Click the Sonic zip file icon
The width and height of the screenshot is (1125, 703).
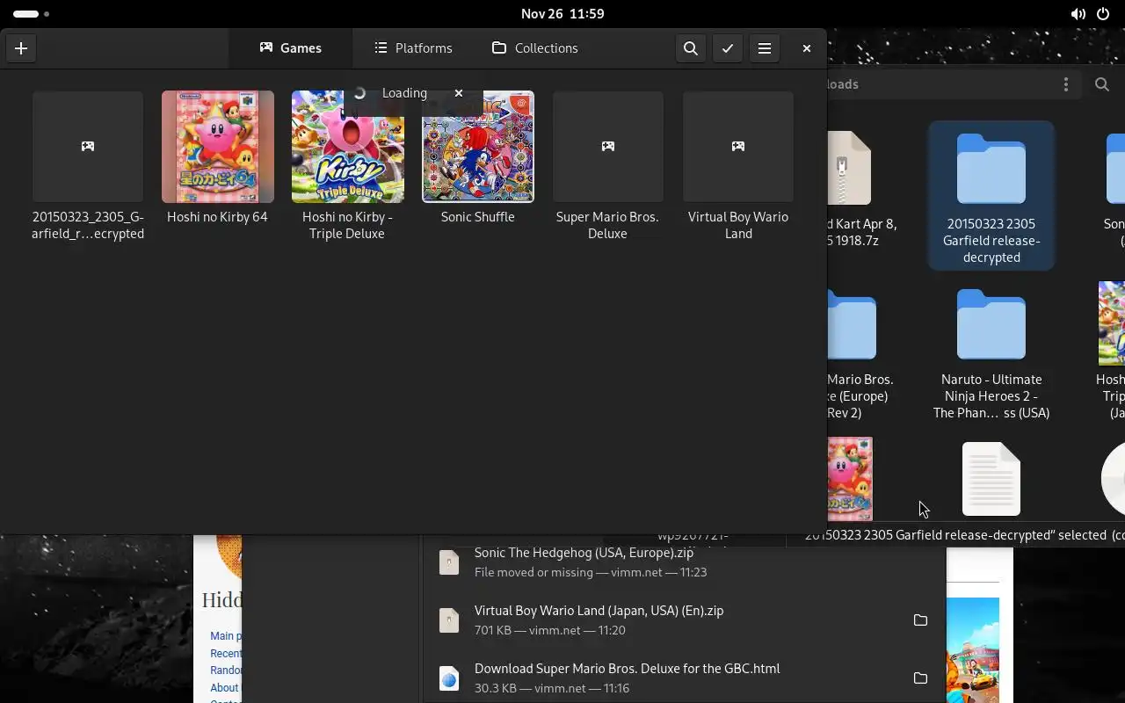tap(449, 562)
